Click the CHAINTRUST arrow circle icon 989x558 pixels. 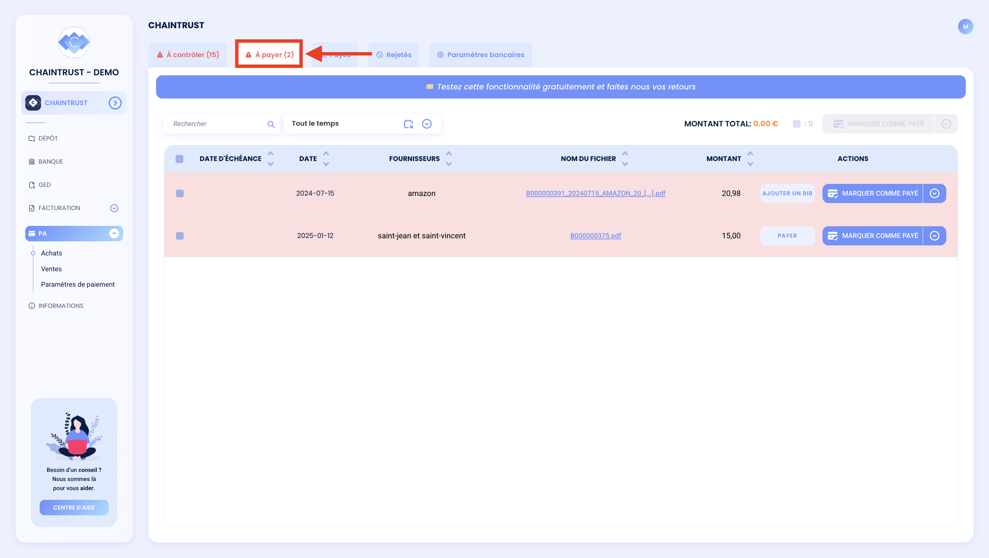[x=115, y=103]
